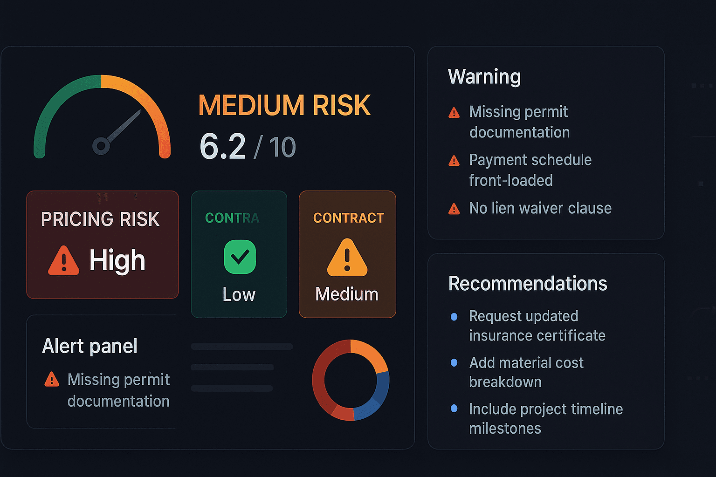Expand the Recommendations panel
Screen dimensions: 716x477
pyautogui.click(x=527, y=284)
